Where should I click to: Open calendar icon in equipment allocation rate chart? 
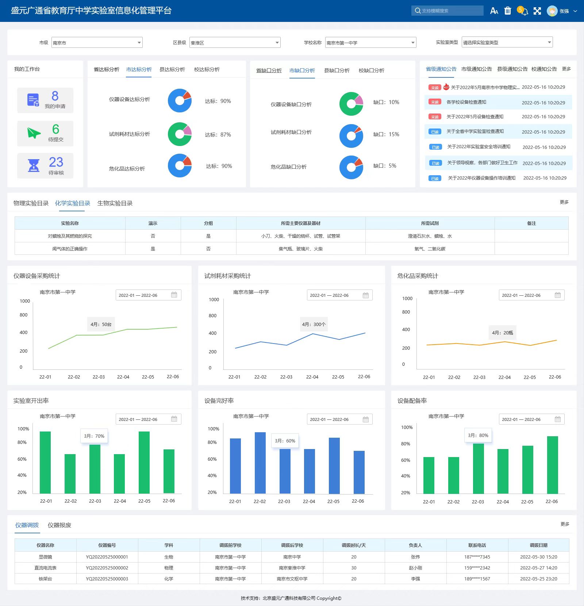(558, 419)
